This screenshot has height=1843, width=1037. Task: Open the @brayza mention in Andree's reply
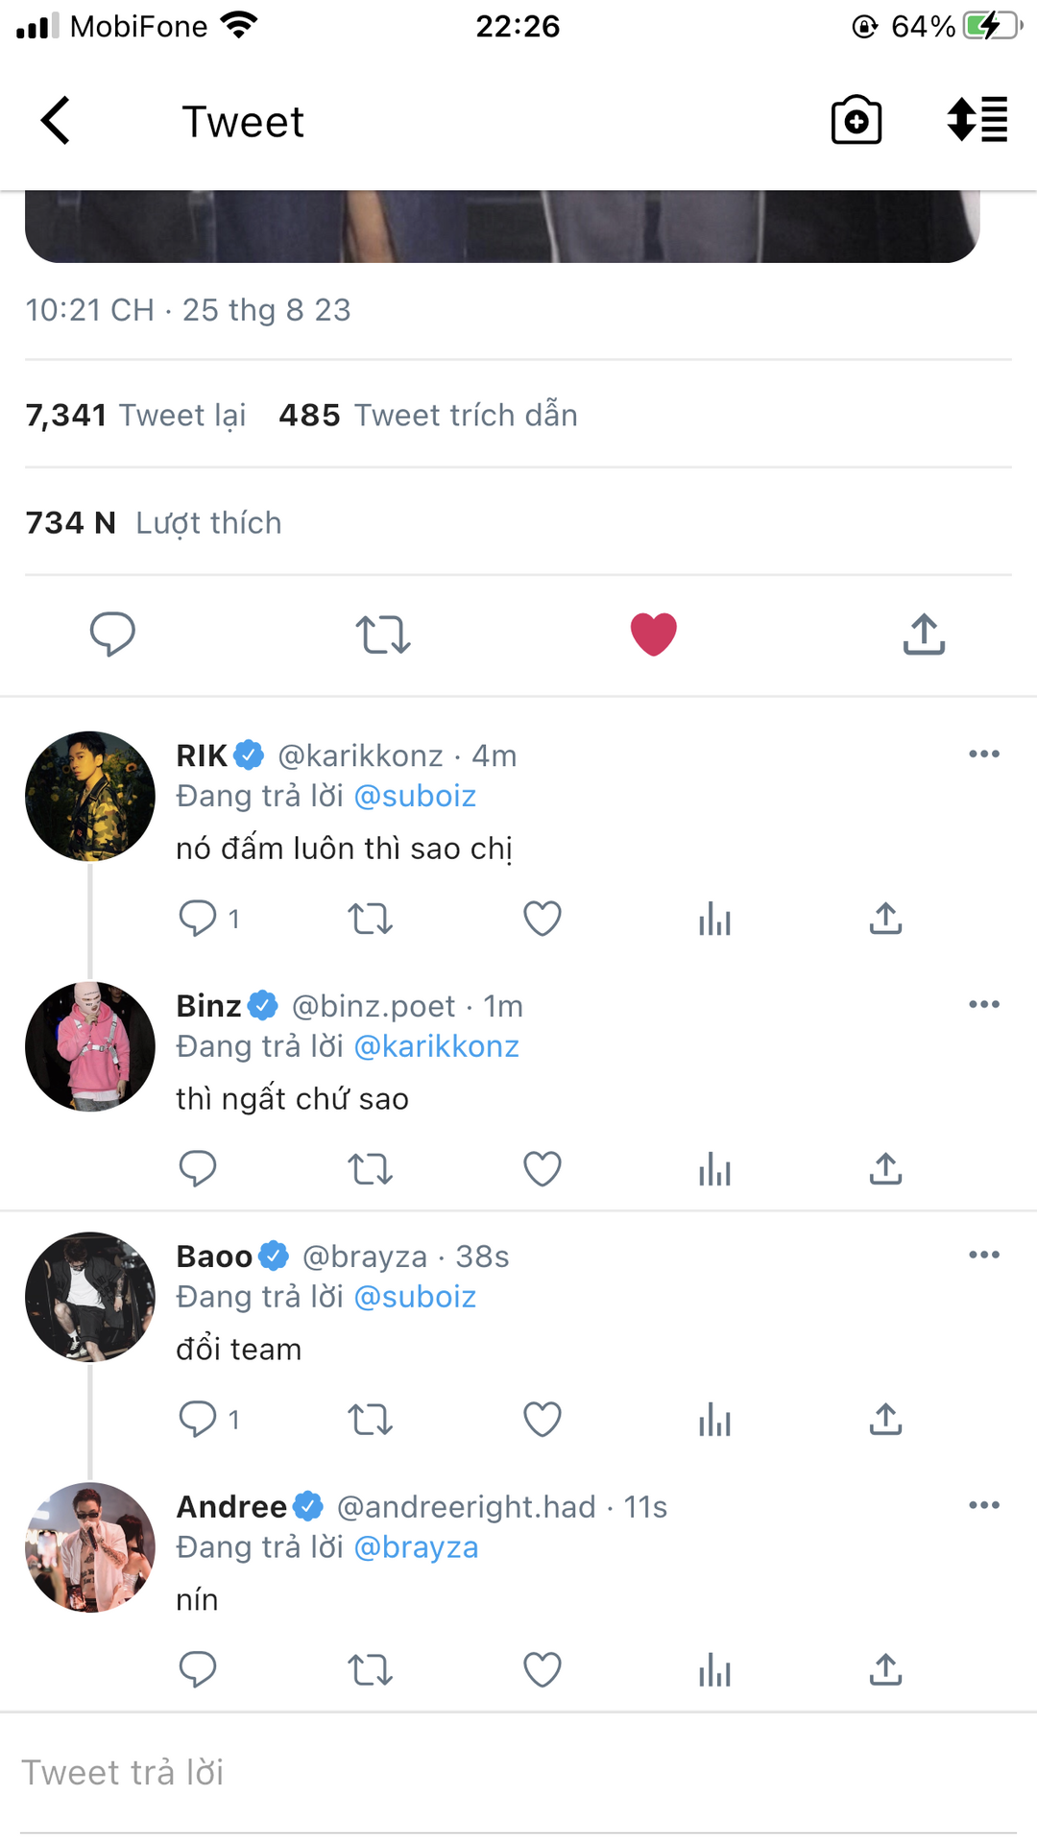pos(416,1547)
